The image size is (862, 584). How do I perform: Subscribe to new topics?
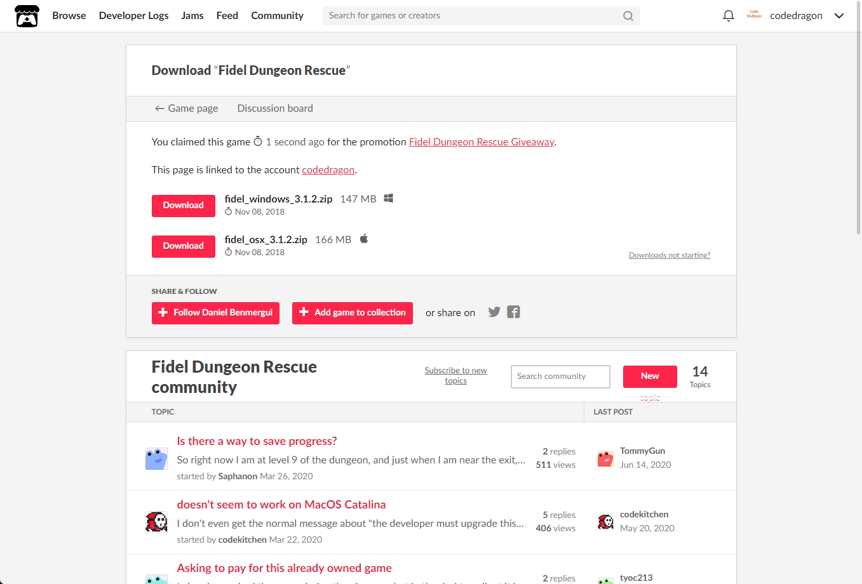point(455,376)
